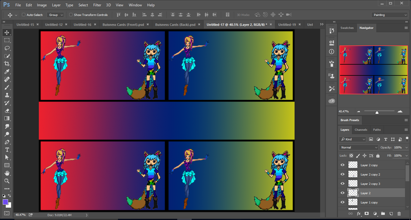This screenshot has width=411, height=220.
Task: Select the Horizontal Type tool
Action: [x=7, y=150]
